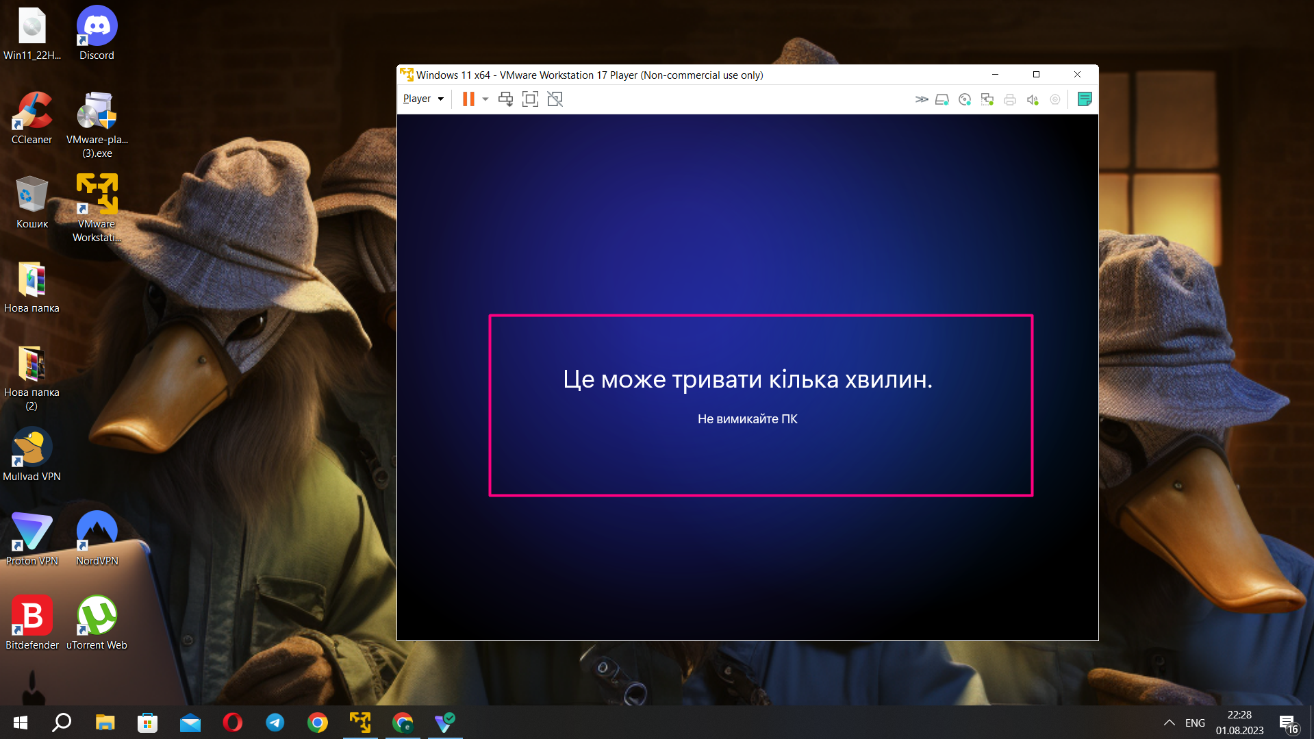Open uTorrent Web desktop shortcut
Screen dimensions: 1314x739
[97, 623]
